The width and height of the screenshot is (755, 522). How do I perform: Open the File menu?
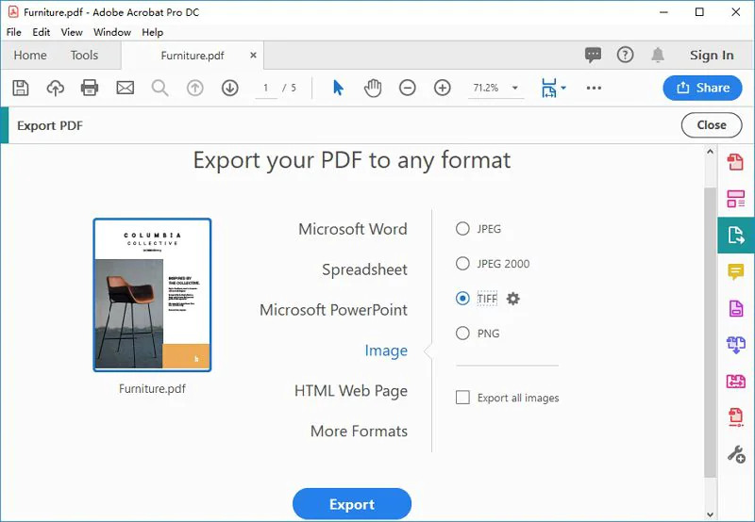pos(13,32)
